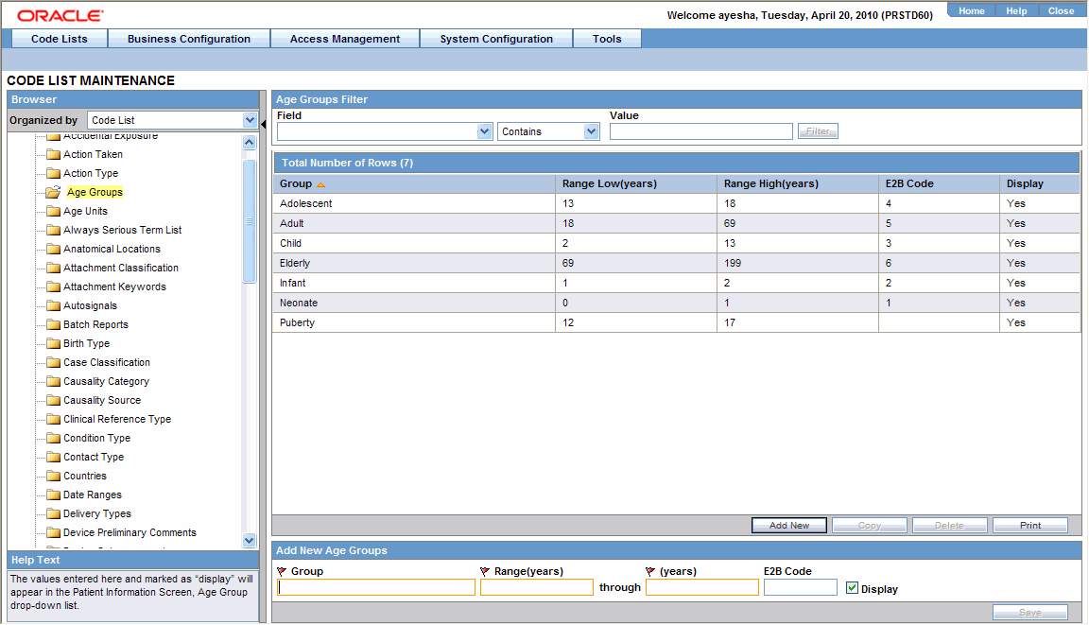Image resolution: width=1089 pixels, height=625 pixels.
Task: Click the open Age Groups folder icon
Action: 54,192
